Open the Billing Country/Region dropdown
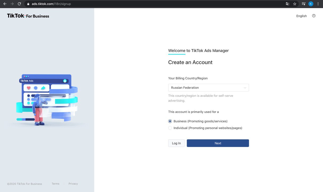Image resolution: width=323 pixels, height=192 pixels. pos(208,88)
